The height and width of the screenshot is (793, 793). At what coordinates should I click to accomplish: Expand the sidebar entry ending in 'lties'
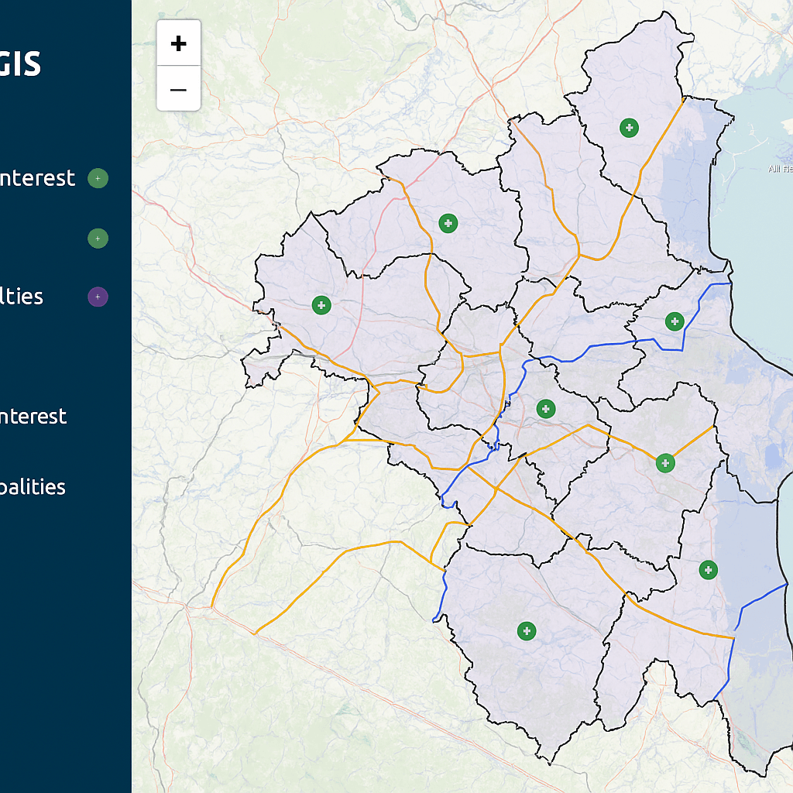point(22,297)
